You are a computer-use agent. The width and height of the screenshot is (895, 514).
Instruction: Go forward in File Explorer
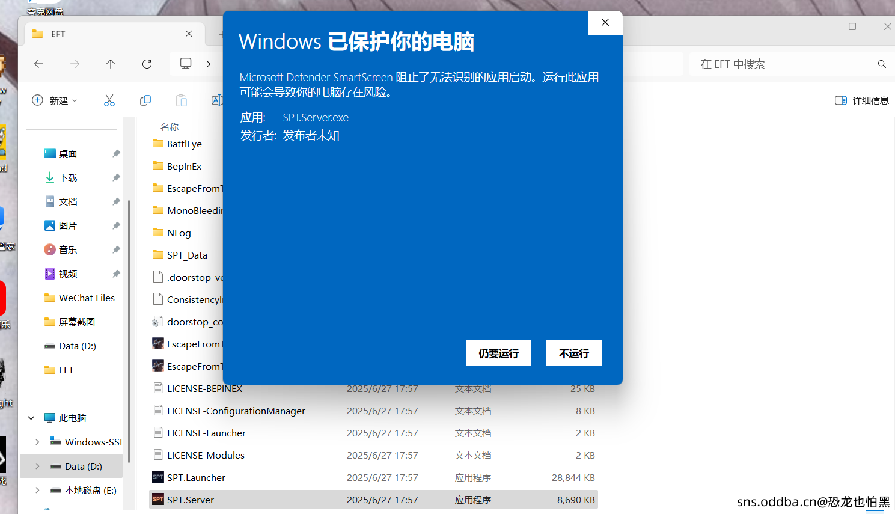point(75,64)
